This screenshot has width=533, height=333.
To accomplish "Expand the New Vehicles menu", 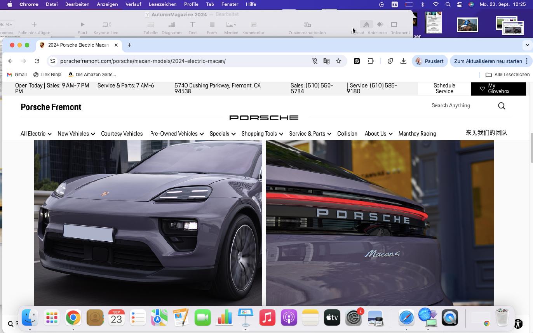I will 76,134.
